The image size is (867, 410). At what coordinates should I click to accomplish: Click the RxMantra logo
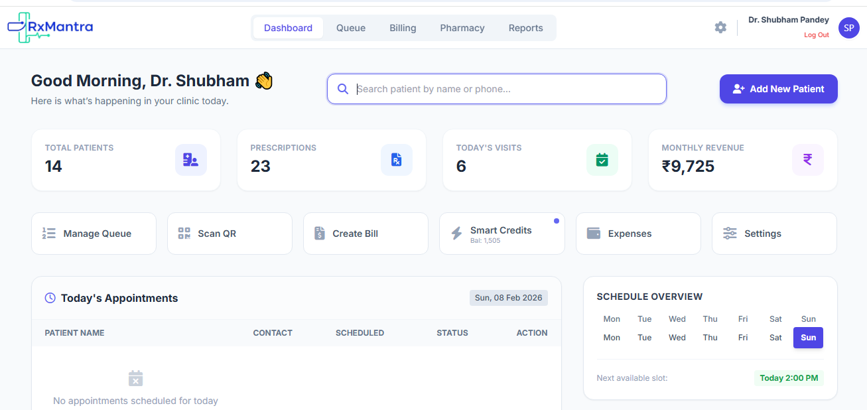coord(50,27)
